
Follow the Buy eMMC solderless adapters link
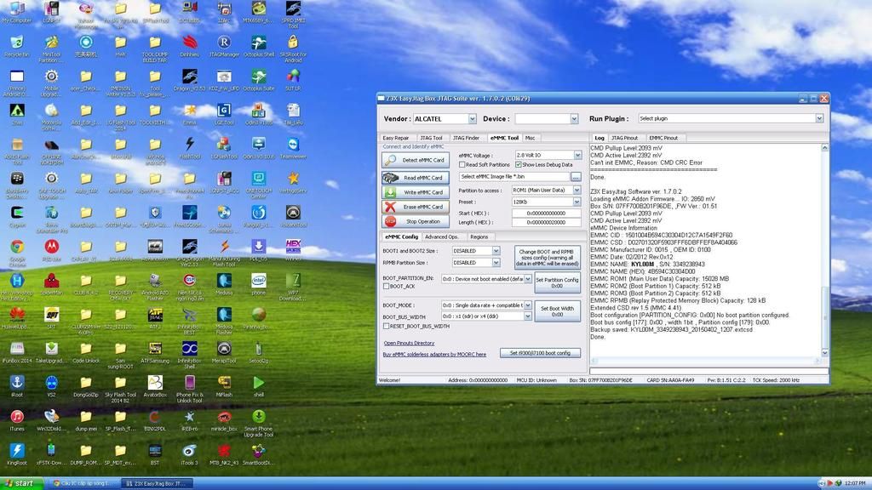click(434, 354)
